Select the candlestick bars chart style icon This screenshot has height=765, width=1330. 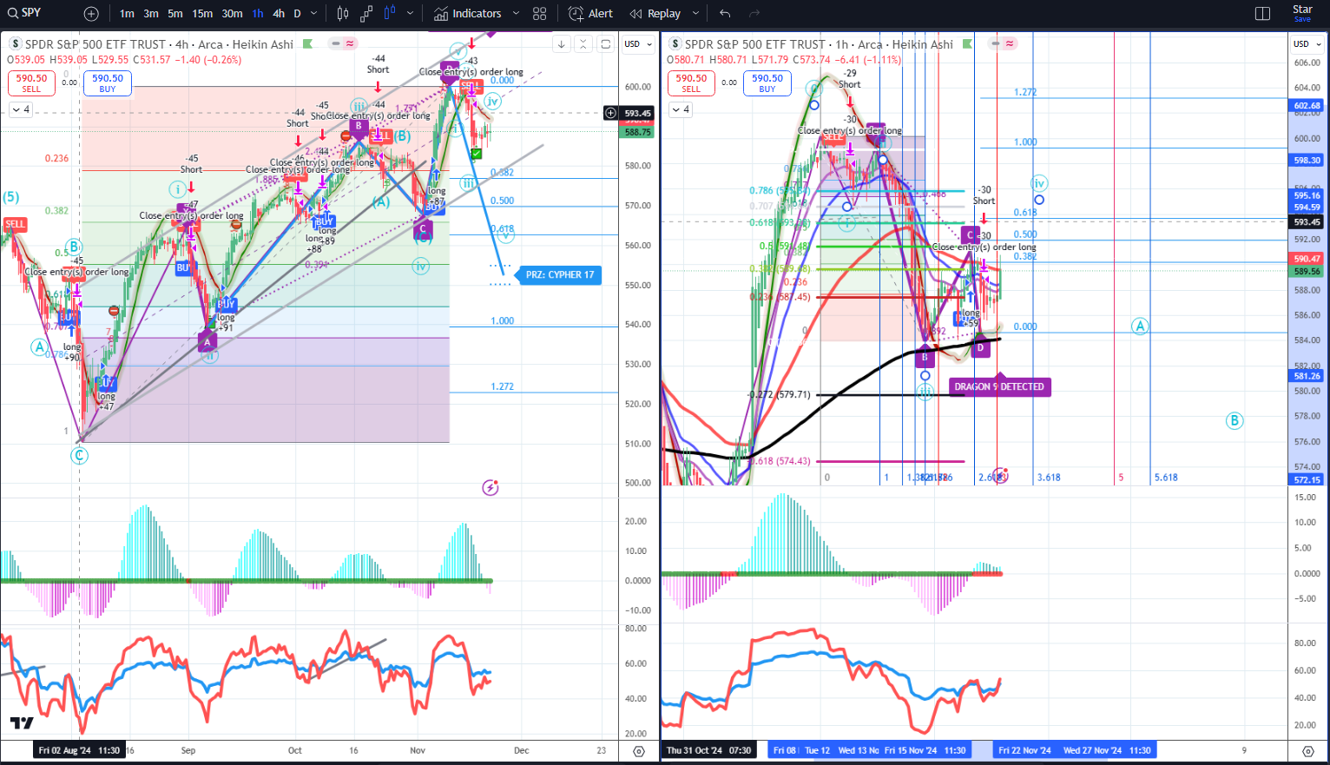tap(343, 14)
